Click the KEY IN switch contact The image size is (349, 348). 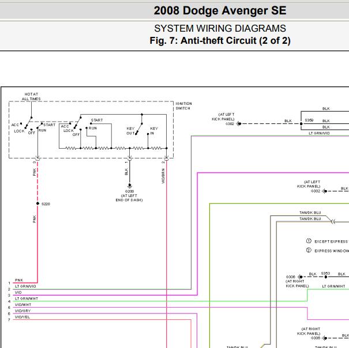point(148,134)
